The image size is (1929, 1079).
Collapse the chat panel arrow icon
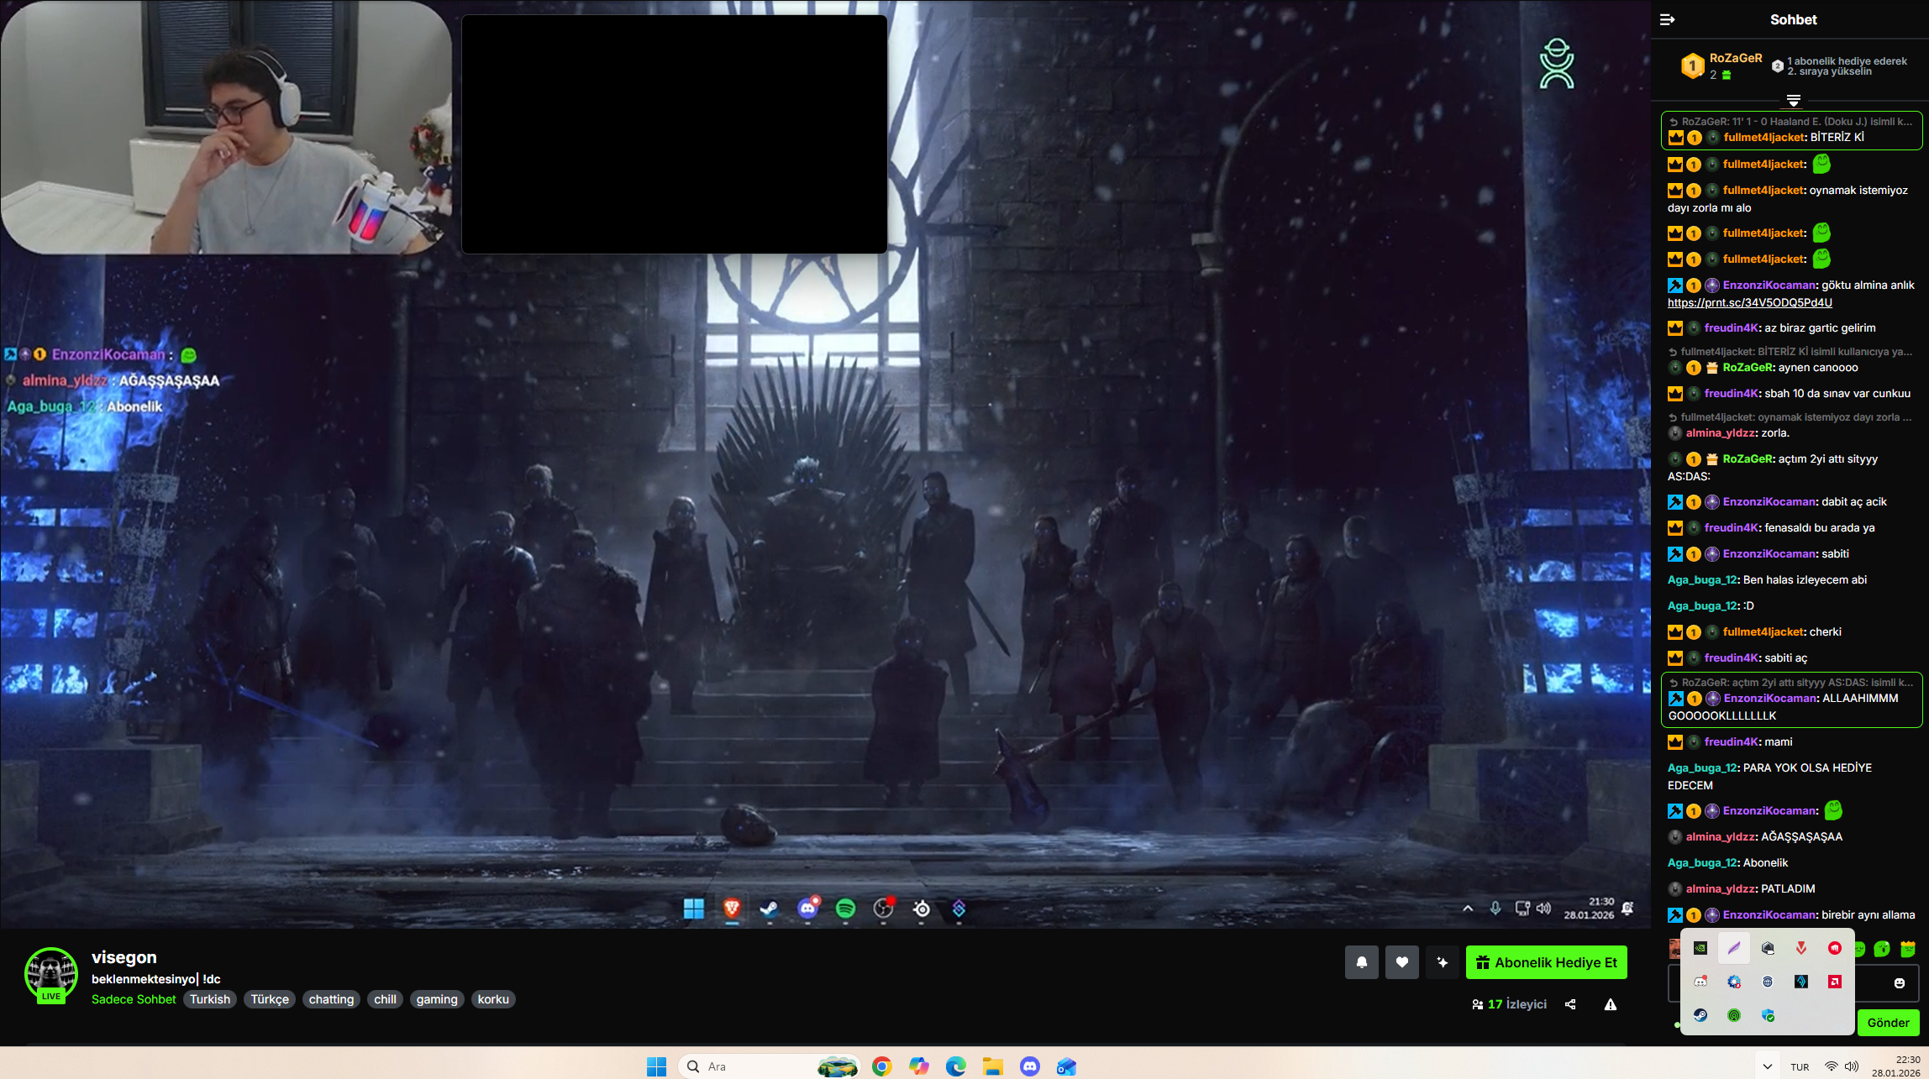pos(1668,19)
